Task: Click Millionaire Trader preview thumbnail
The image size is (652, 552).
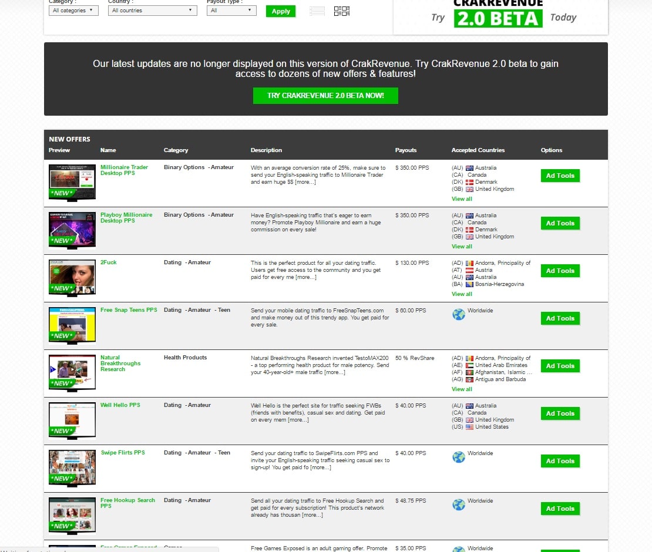Action: pos(72,183)
